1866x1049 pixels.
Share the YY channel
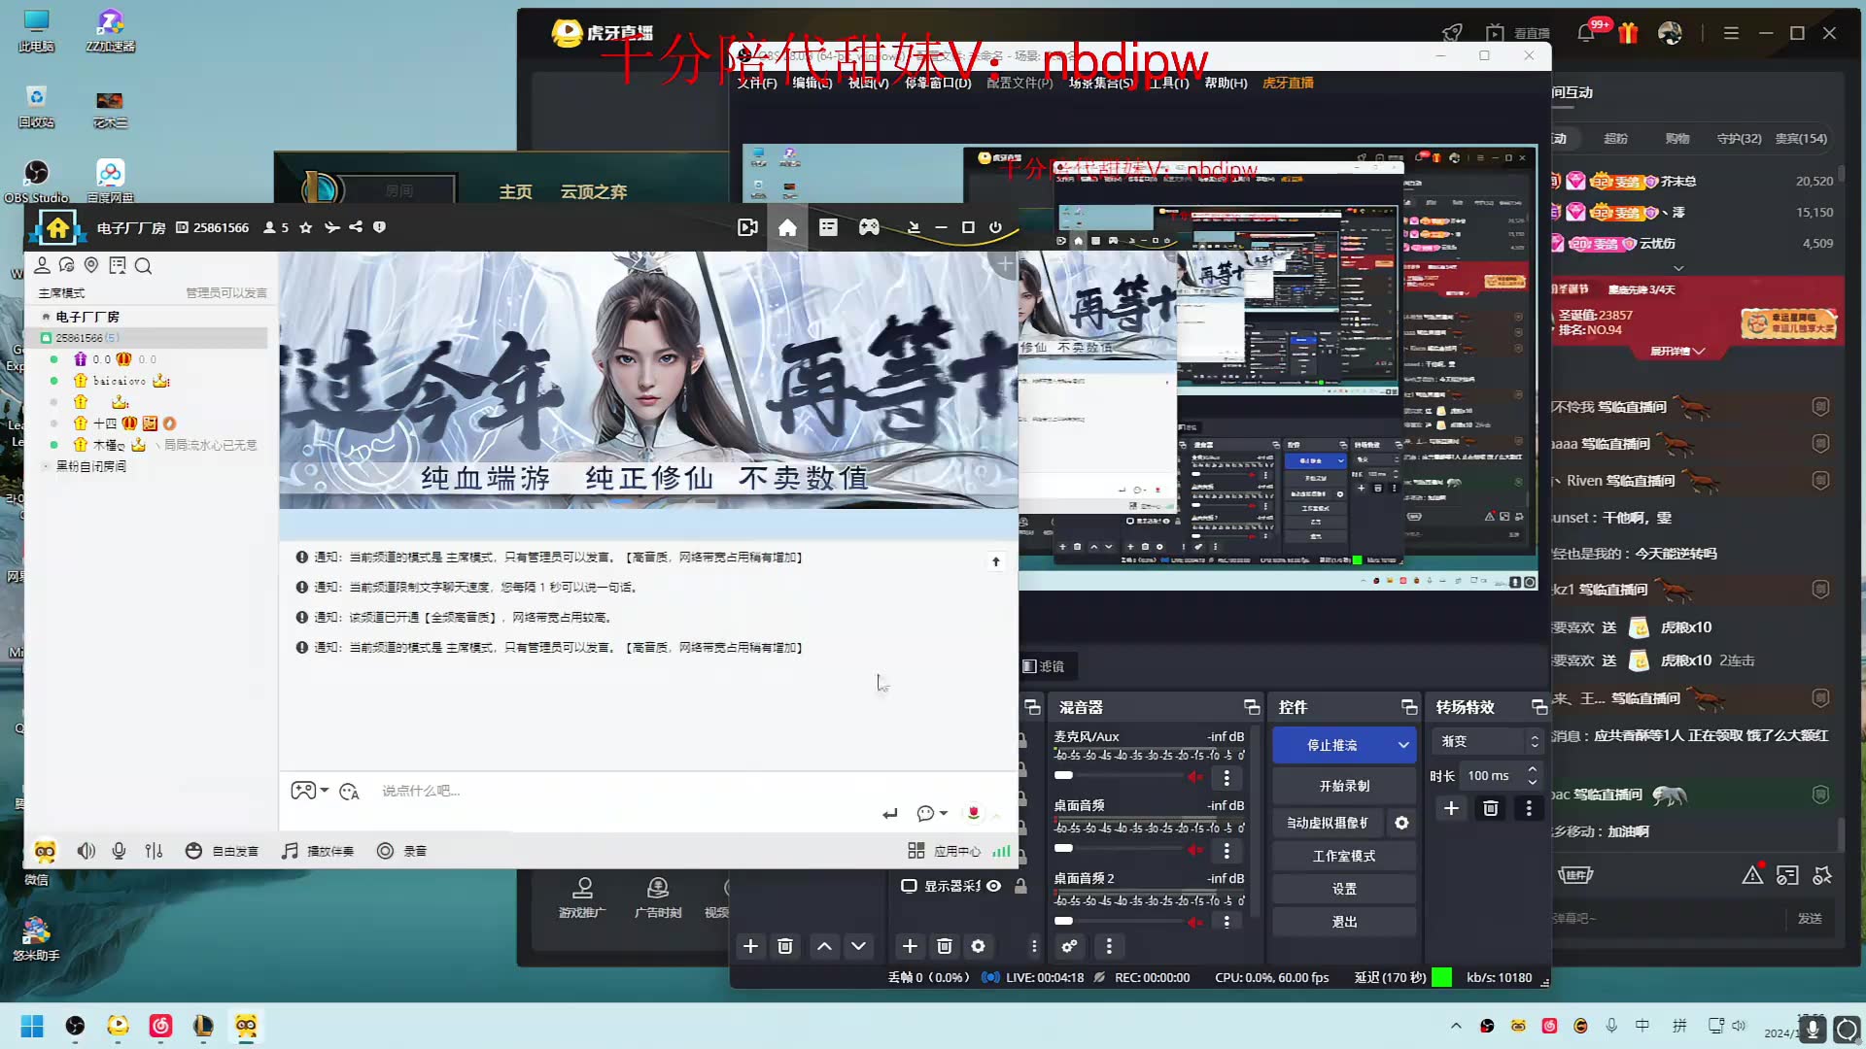click(356, 227)
